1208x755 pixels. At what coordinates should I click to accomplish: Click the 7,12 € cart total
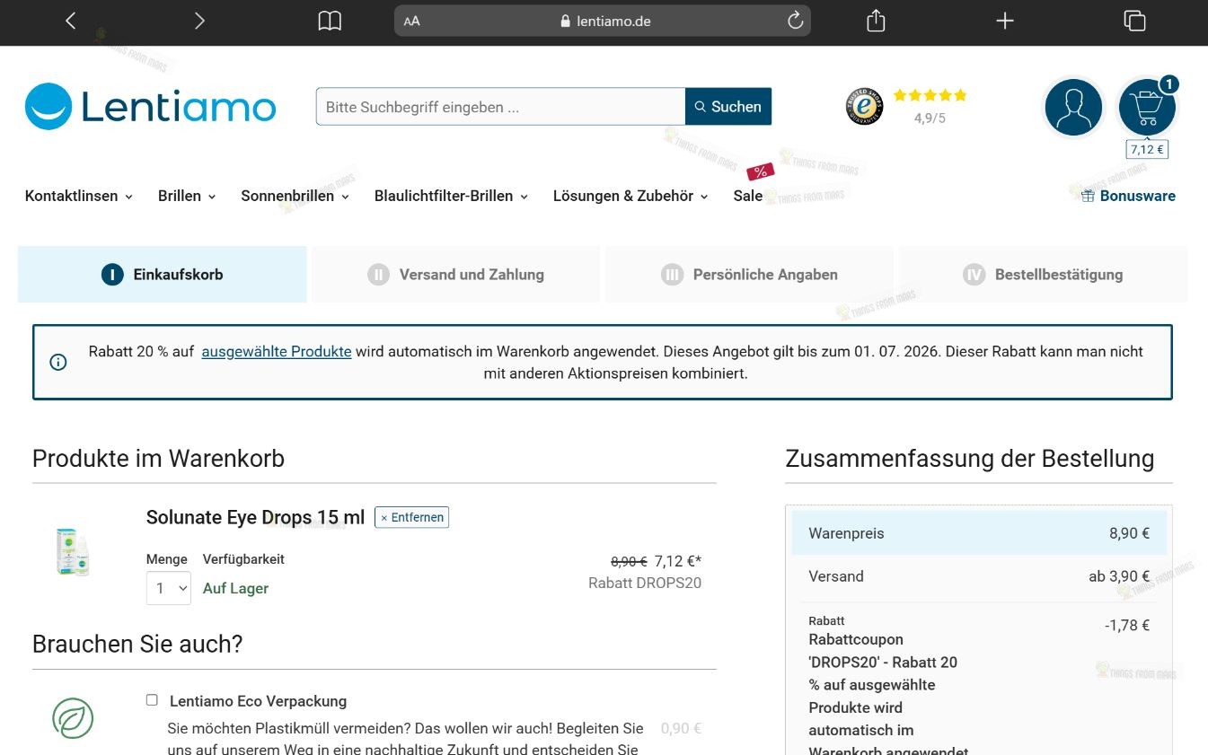point(1147,150)
